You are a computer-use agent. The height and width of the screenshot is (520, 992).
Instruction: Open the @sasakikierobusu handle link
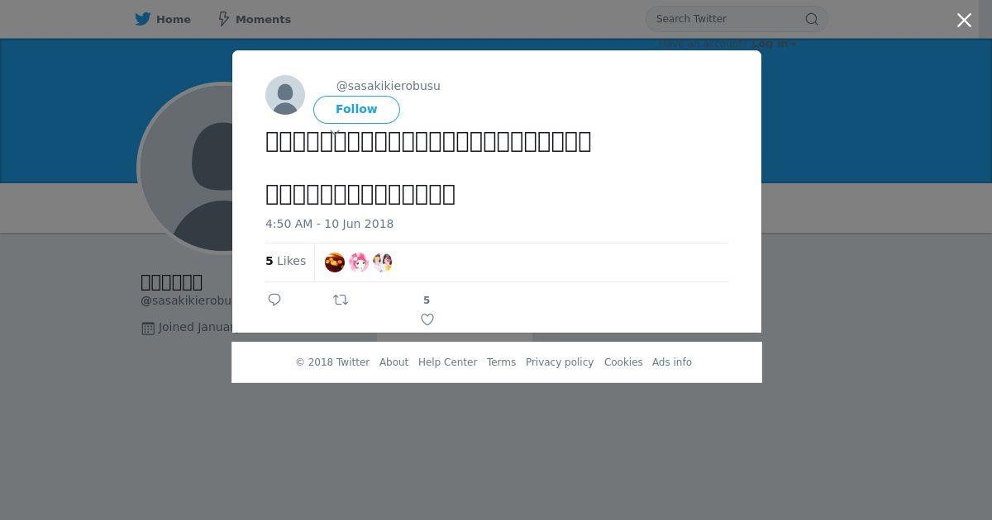click(389, 86)
